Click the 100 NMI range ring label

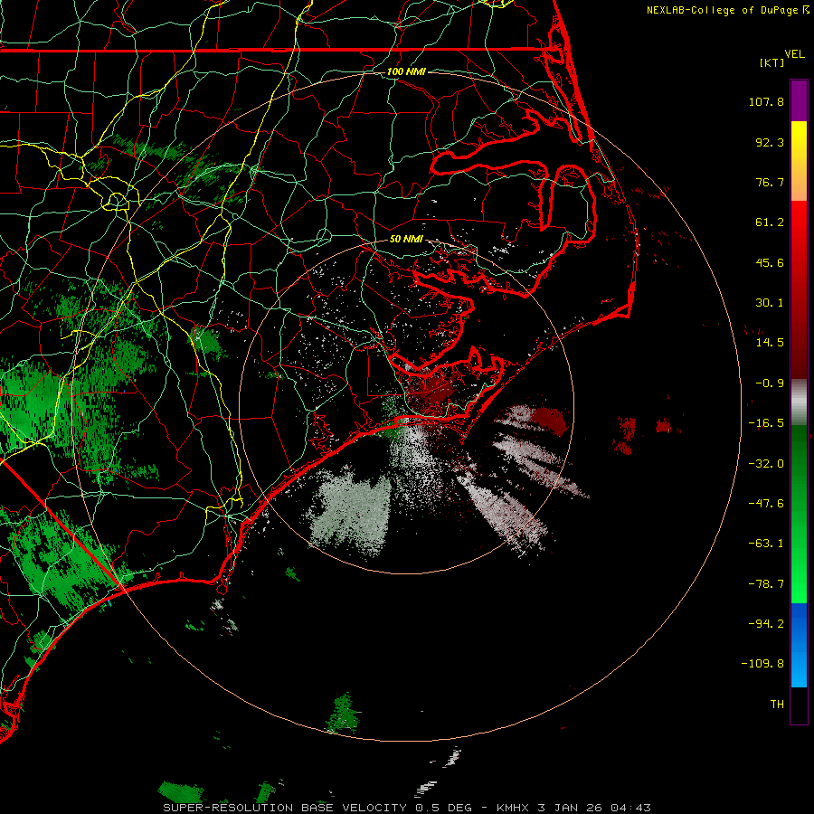[406, 71]
